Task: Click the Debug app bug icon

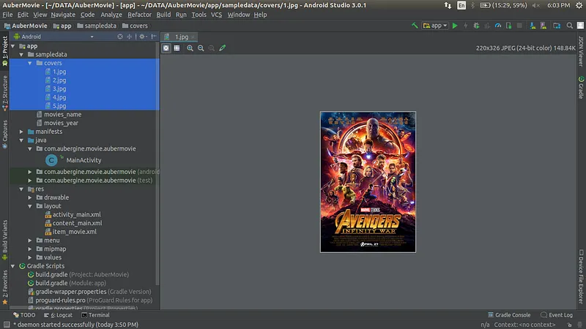Action: (x=477, y=26)
